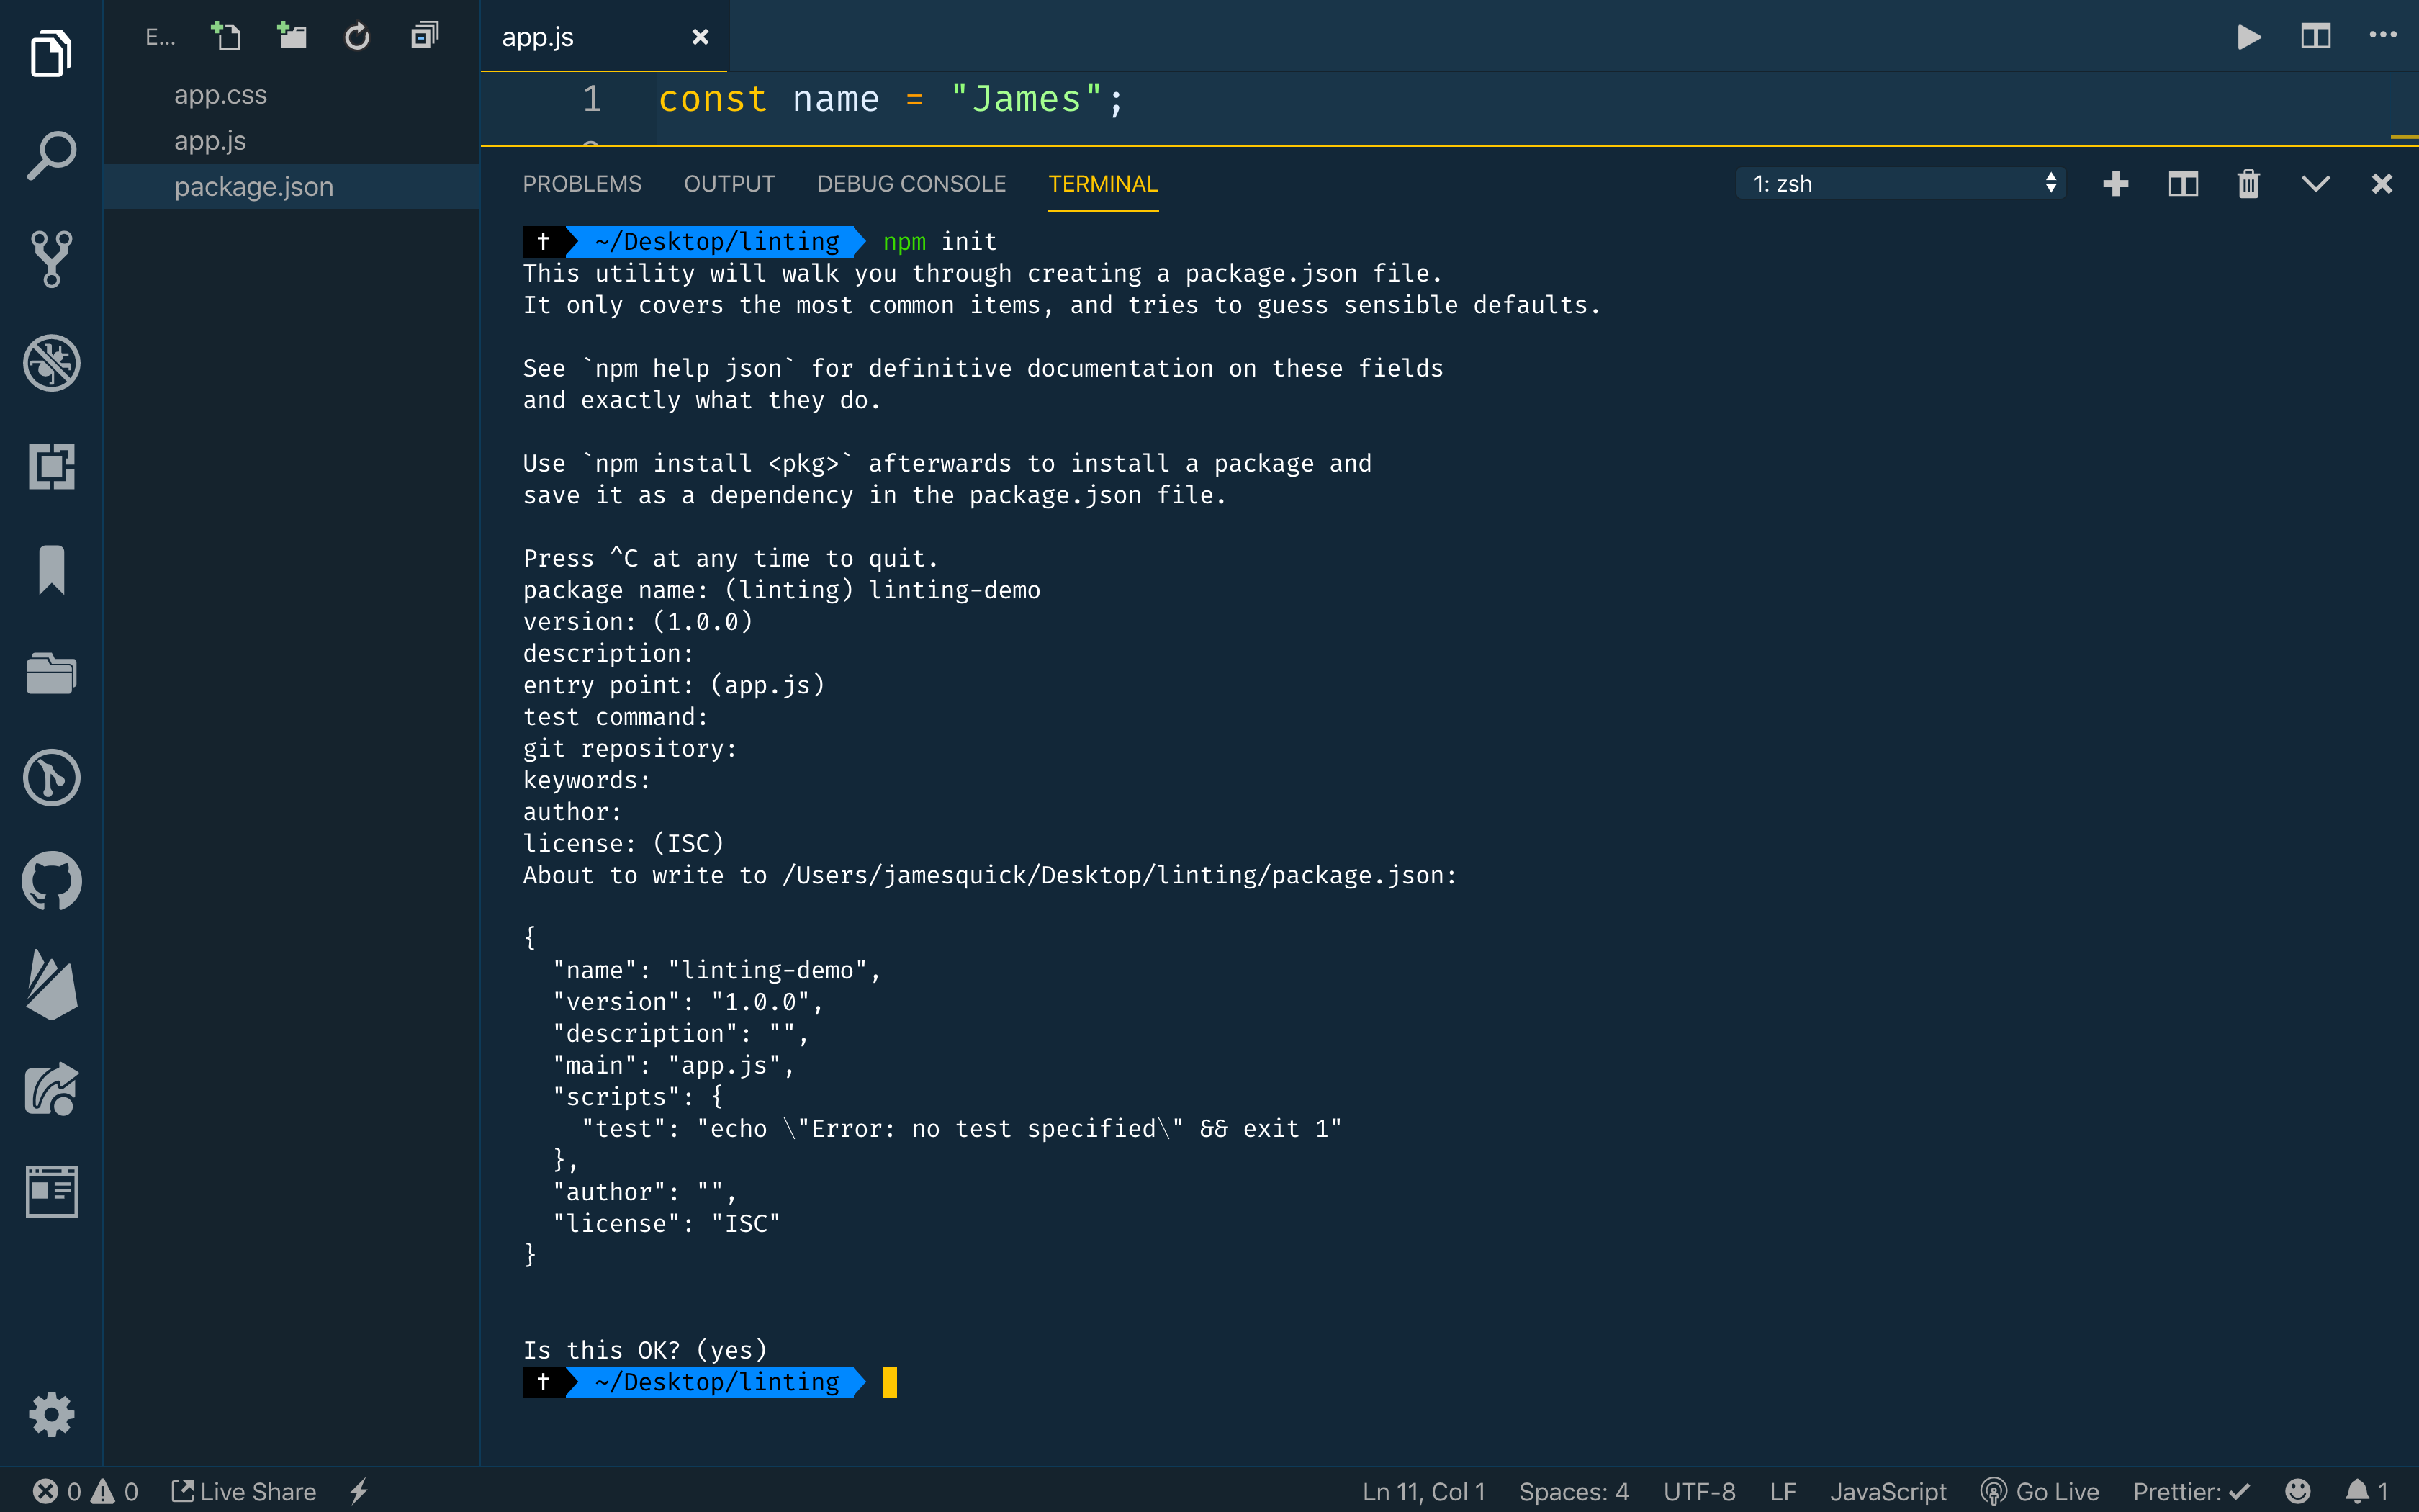The height and width of the screenshot is (1512, 2419).
Task: Click the UTF-8 encoding indicator in status bar
Action: pos(1698,1491)
